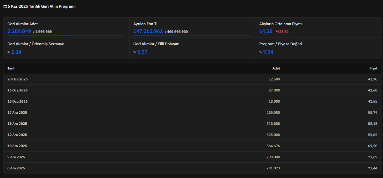Click the 18.000 quantity cell
This screenshot has width=383, height=178.
274,102
